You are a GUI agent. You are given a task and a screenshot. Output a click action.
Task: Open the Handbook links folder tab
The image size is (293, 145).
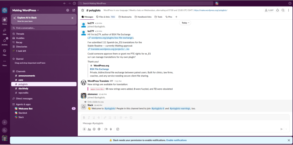pyautogui.click(x=143, y=17)
